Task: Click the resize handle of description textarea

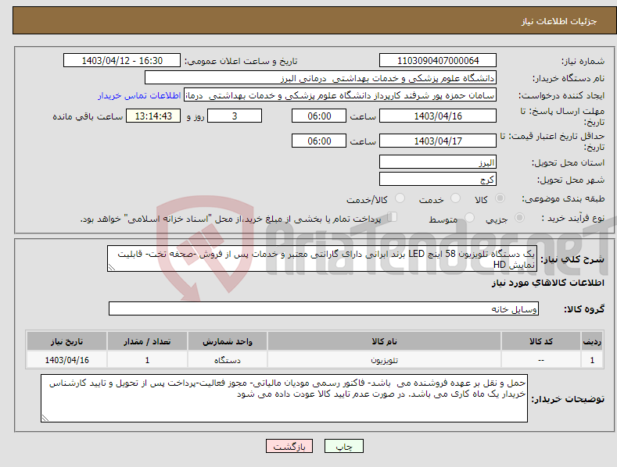Action: (111, 267)
